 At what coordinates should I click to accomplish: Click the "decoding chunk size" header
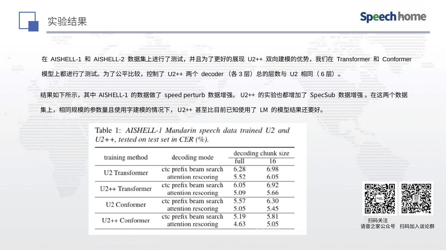pyautogui.click(x=261, y=153)
